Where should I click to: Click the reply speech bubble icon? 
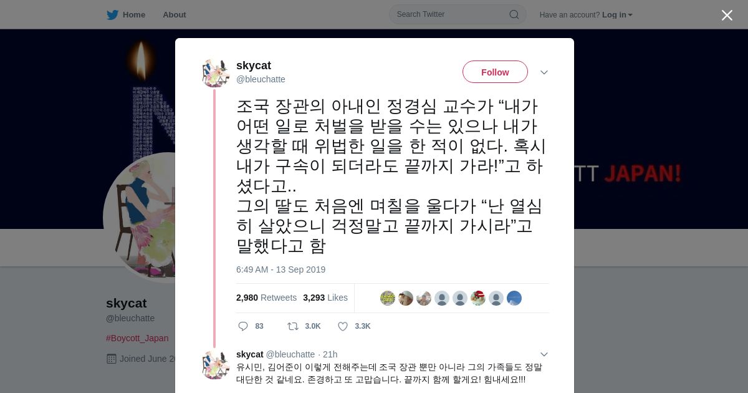click(243, 326)
